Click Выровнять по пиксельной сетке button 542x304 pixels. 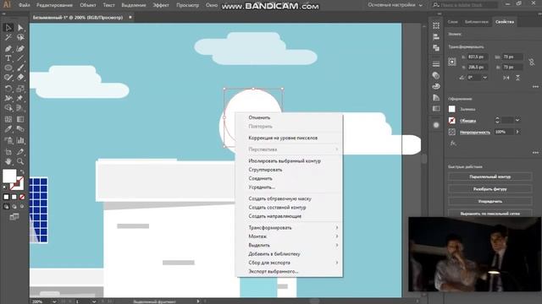pyautogui.click(x=489, y=214)
